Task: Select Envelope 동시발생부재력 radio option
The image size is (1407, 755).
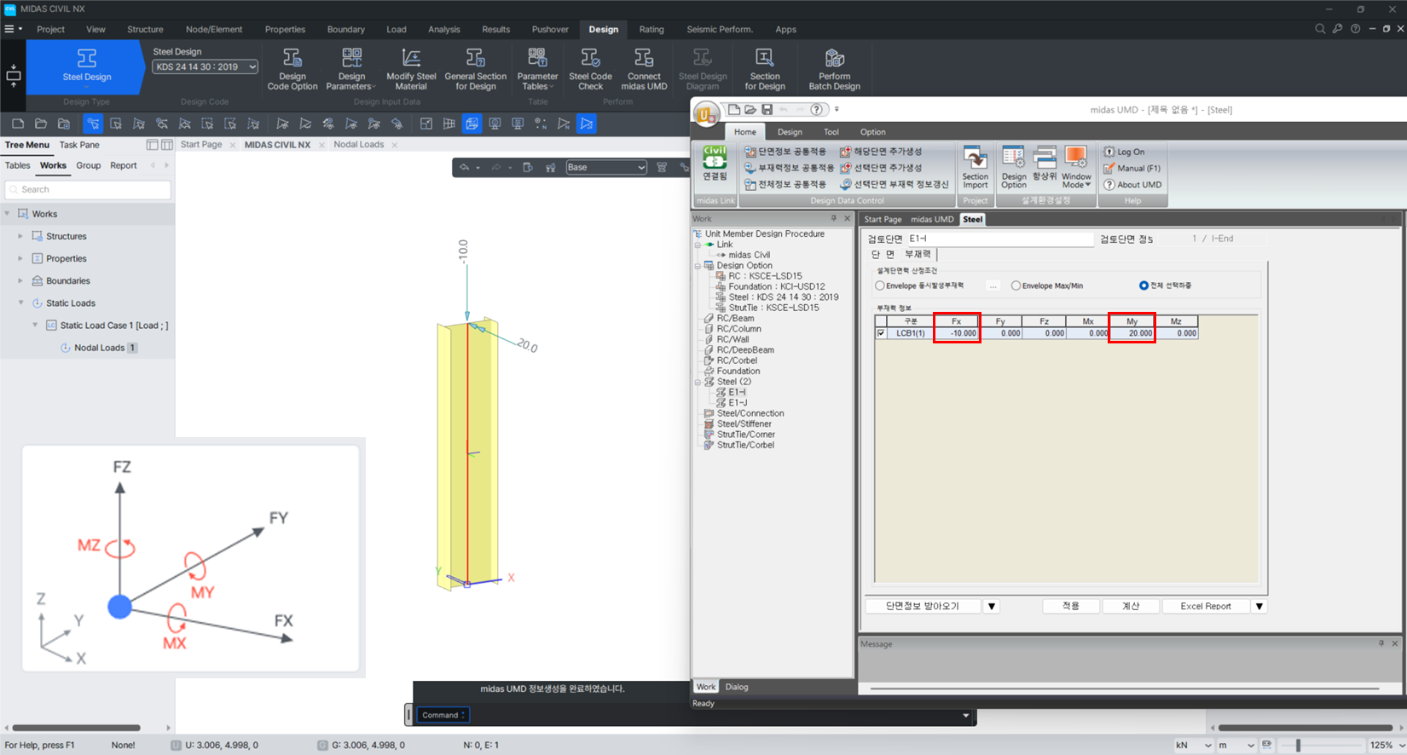Action: pyautogui.click(x=880, y=285)
